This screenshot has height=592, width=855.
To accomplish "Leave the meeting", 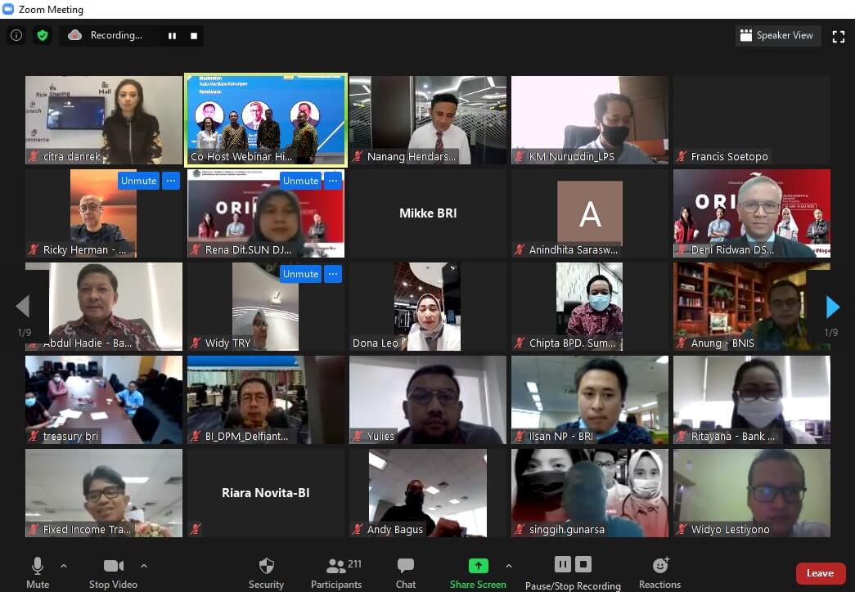I will pyautogui.click(x=820, y=573).
